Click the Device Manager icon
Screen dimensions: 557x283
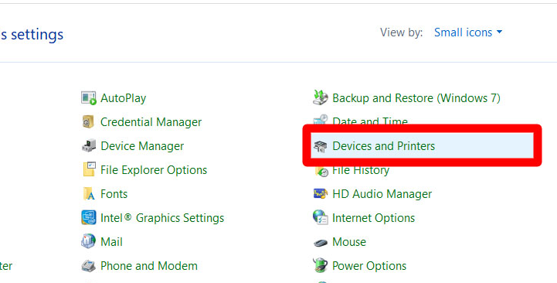tap(88, 146)
